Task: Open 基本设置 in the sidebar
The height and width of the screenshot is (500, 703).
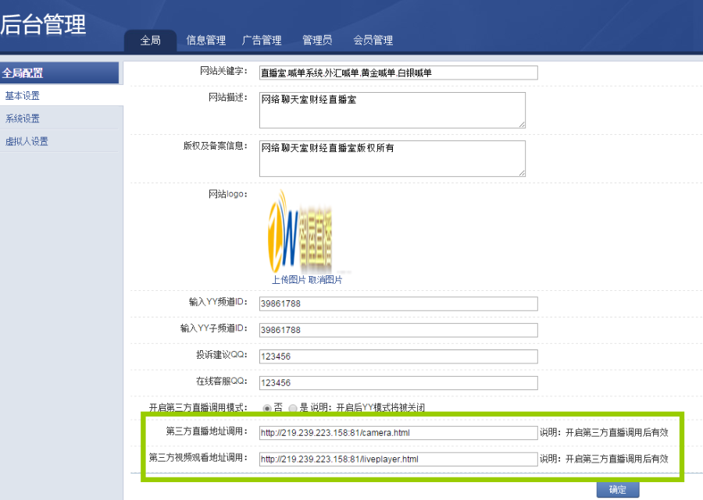Action: click(23, 95)
